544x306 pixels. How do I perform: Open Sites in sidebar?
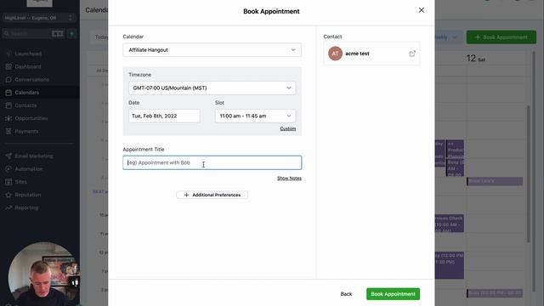[20, 182]
